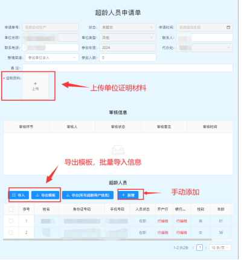Click the plus upload icon for 证明资料
This screenshot has height=260, width=244.
35,86
